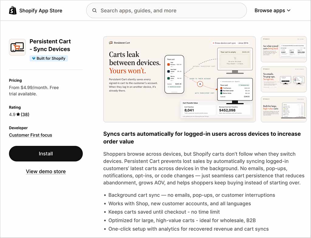This screenshot has height=238, width=311.
Task: Click the search magnifier icon
Action: click(x=95, y=11)
